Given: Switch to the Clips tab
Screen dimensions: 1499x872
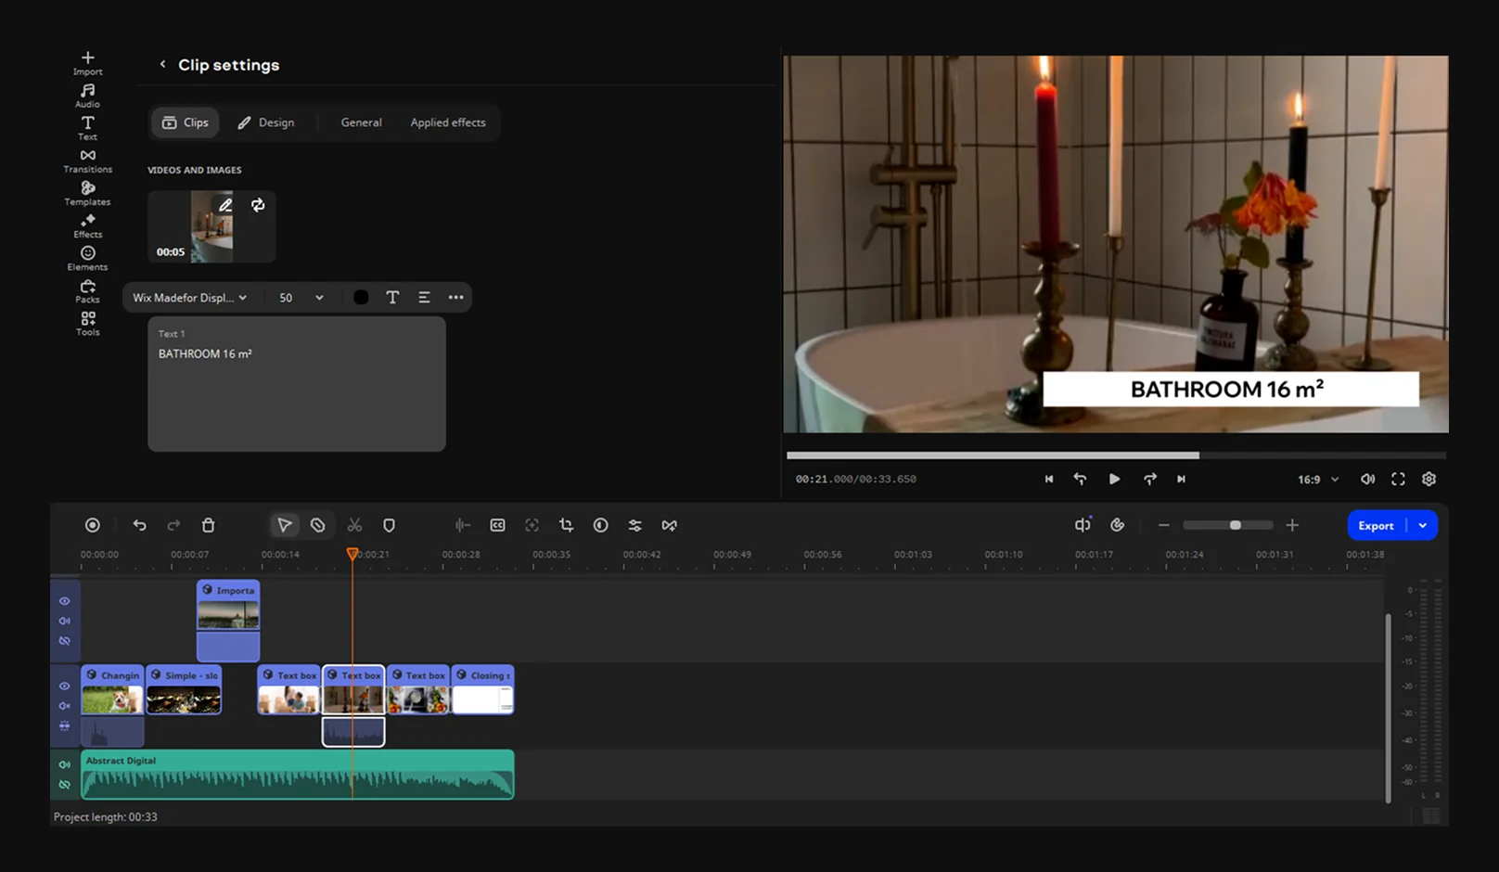Looking at the screenshot, I should click(186, 122).
